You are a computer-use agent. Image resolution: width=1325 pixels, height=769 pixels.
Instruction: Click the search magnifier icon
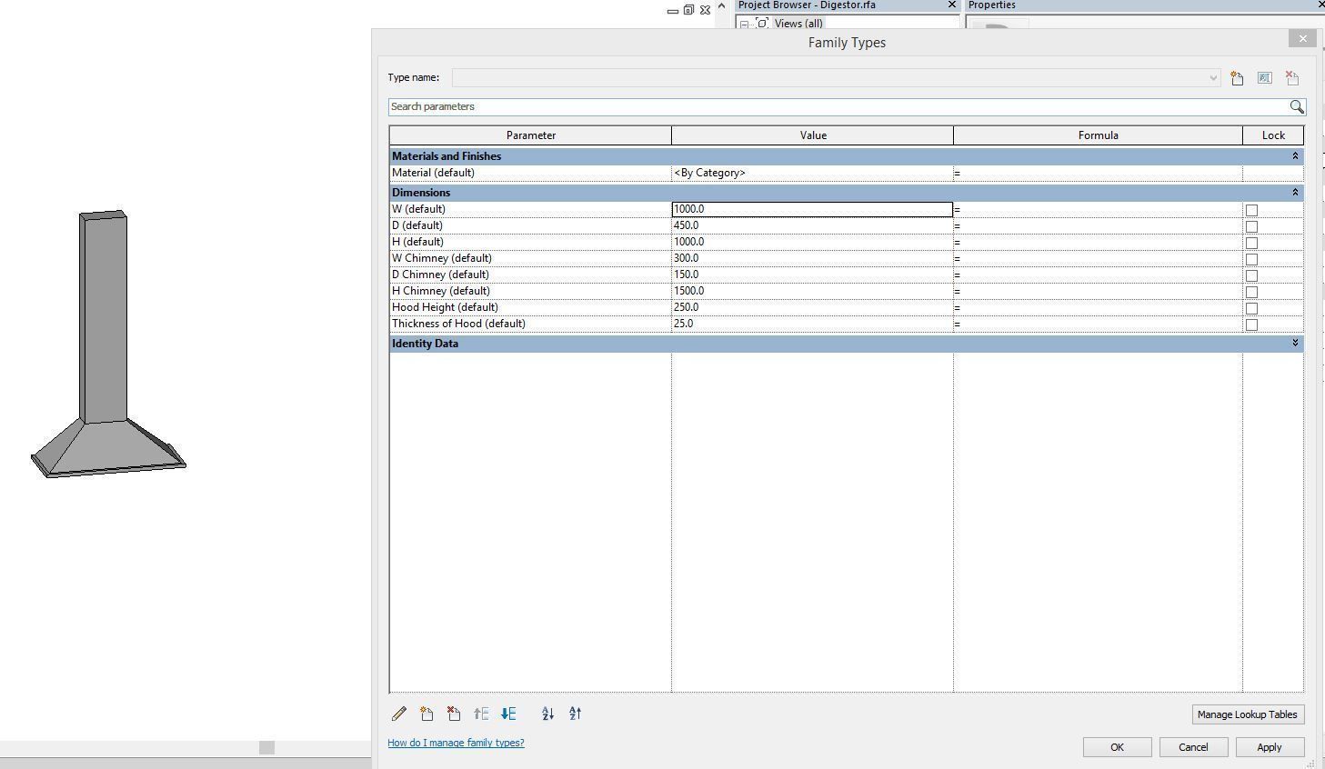tap(1297, 107)
